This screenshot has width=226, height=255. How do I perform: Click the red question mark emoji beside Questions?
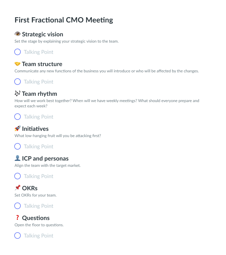pyautogui.click(x=18, y=218)
